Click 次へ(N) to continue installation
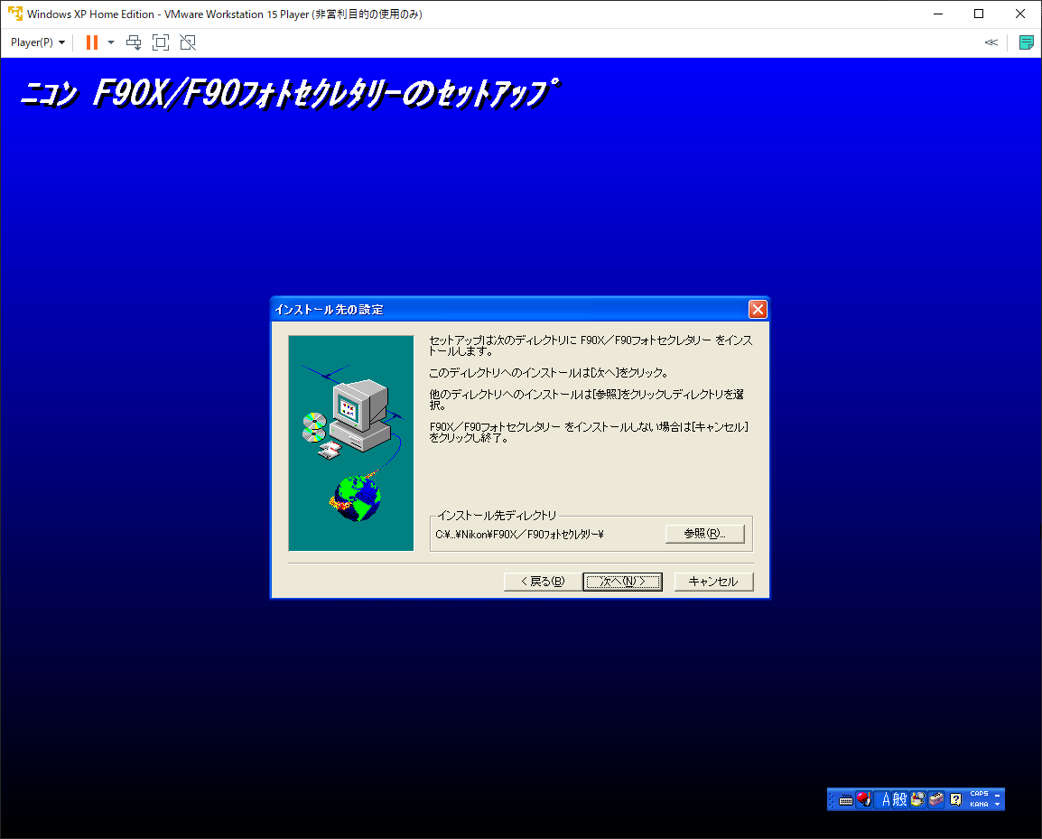 pyautogui.click(x=622, y=582)
